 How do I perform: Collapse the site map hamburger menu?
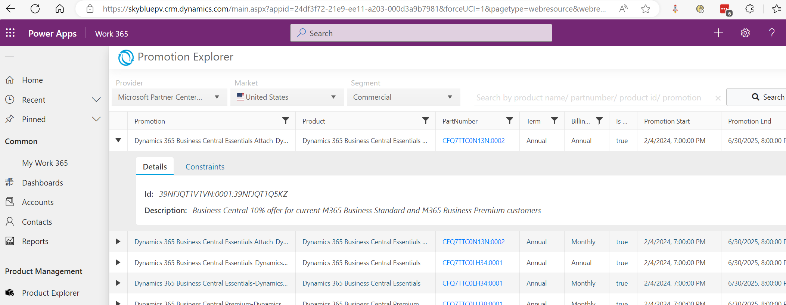9,58
